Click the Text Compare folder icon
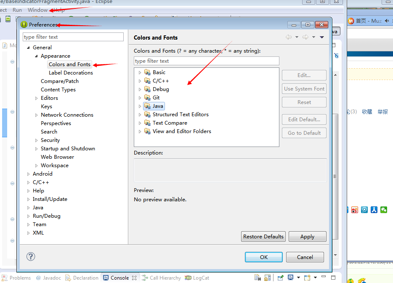Viewport: 393px width, 283px height. [x=147, y=123]
